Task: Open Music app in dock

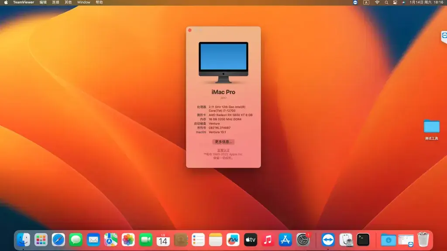Action: [x=268, y=240]
